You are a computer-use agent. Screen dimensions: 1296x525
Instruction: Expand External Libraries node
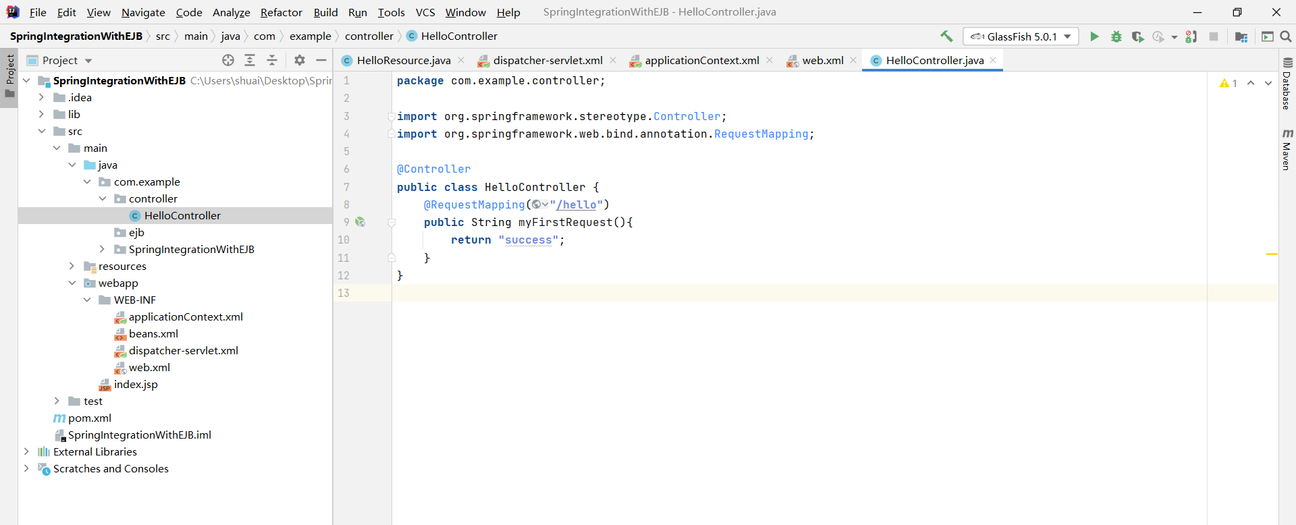point(26,451)
